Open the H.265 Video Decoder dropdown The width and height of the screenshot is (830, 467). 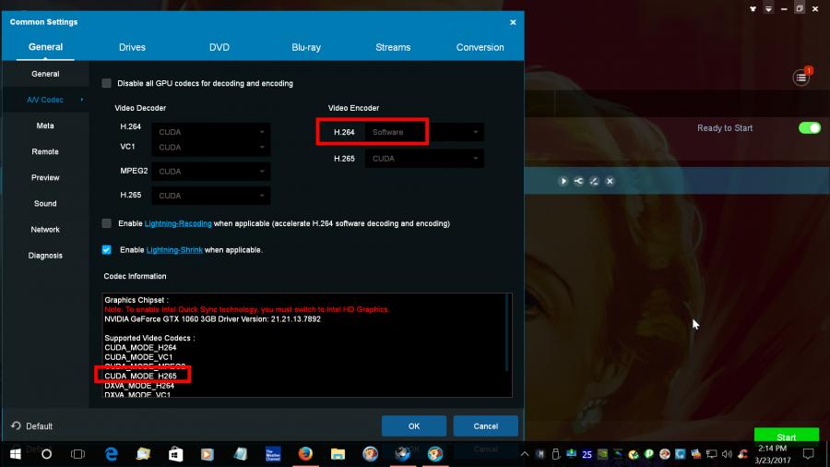210,196
